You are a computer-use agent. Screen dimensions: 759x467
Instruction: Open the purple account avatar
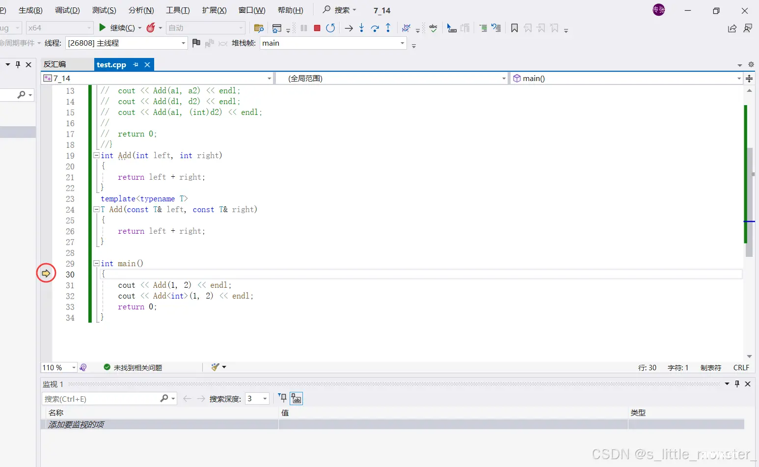click(659, 10)
